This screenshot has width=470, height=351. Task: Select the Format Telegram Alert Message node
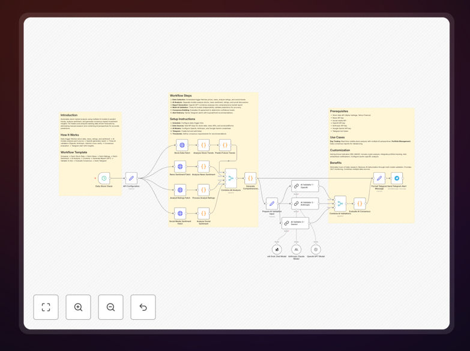point(379,178)
